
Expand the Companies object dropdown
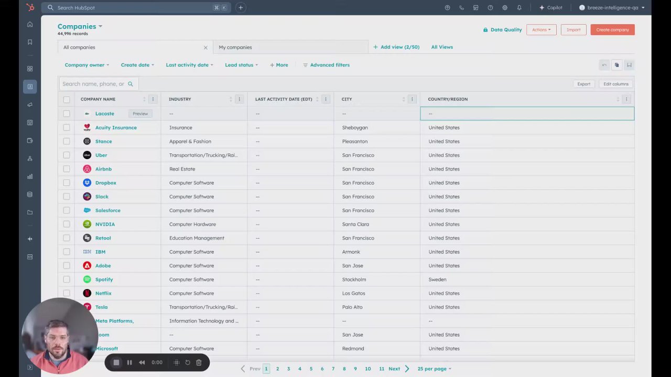point(80,26)
